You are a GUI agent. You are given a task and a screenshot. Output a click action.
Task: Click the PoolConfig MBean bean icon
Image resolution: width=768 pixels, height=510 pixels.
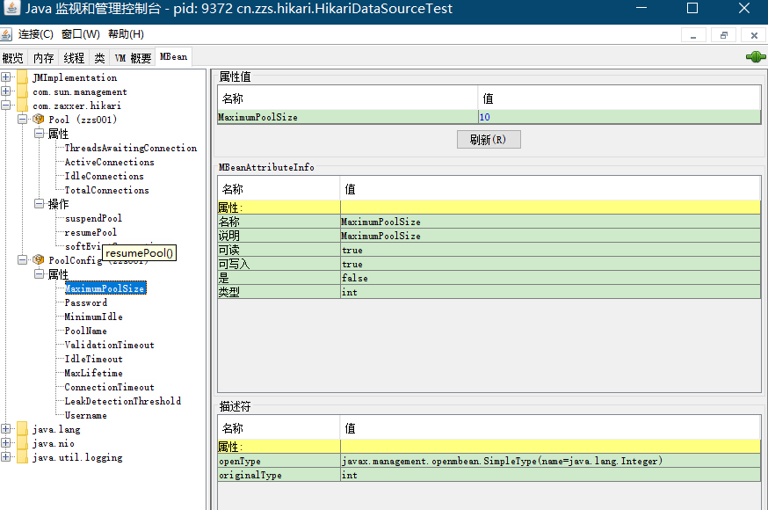(38, 259)
